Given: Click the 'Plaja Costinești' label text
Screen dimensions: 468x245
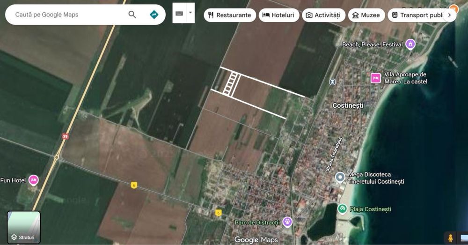Looking at the screenshot, I should point(370,209).
